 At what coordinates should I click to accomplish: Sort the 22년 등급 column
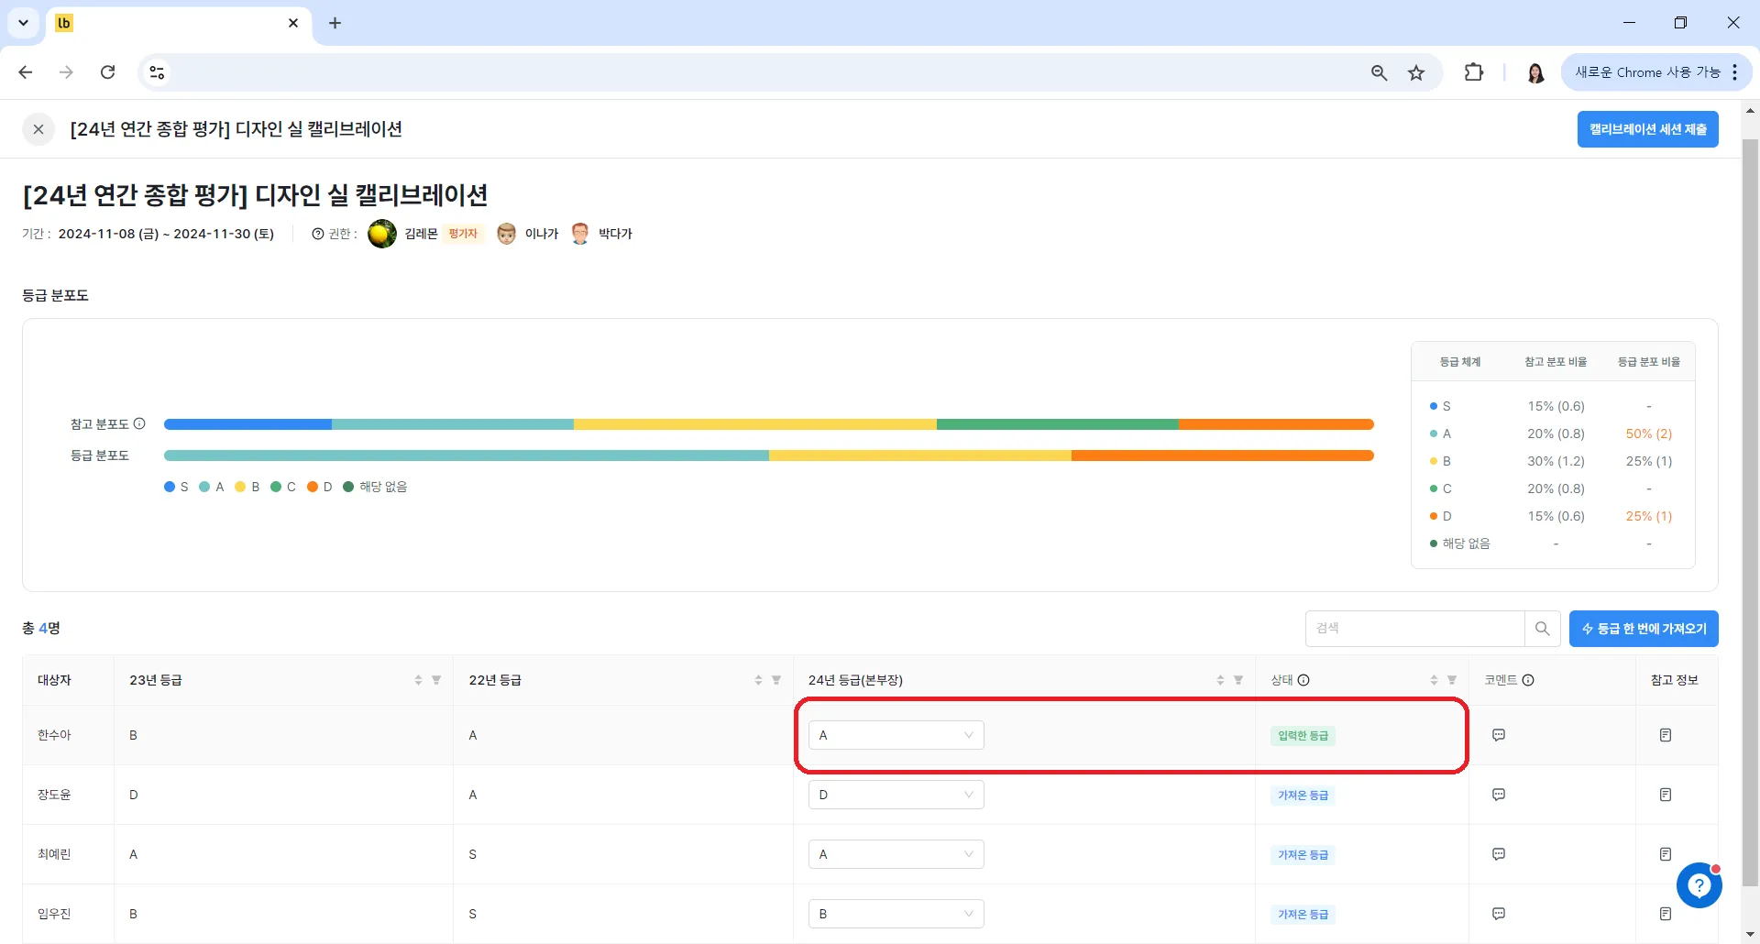click(758, 680)
